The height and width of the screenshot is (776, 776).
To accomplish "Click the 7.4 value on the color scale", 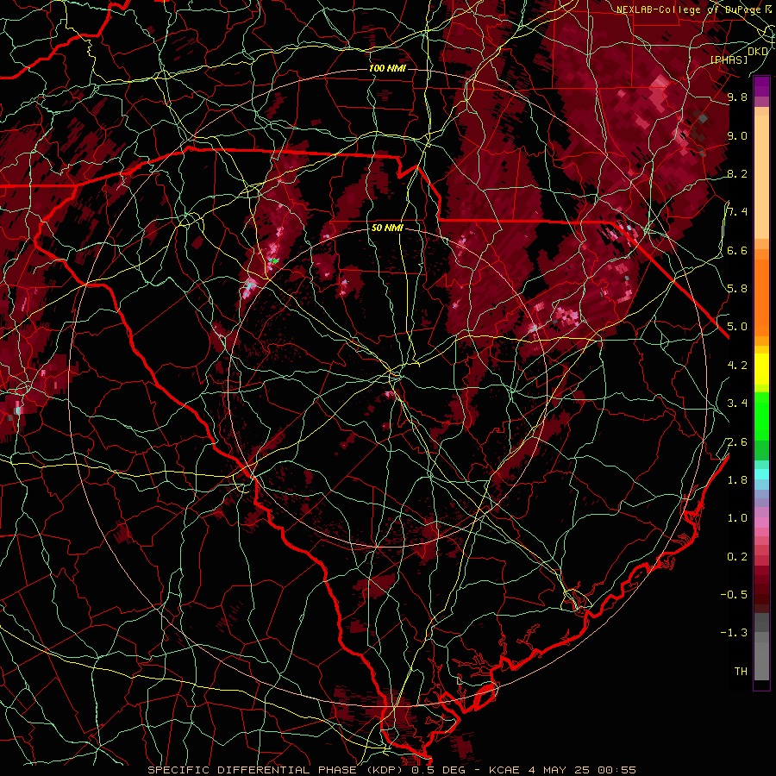I will [737, 212].
